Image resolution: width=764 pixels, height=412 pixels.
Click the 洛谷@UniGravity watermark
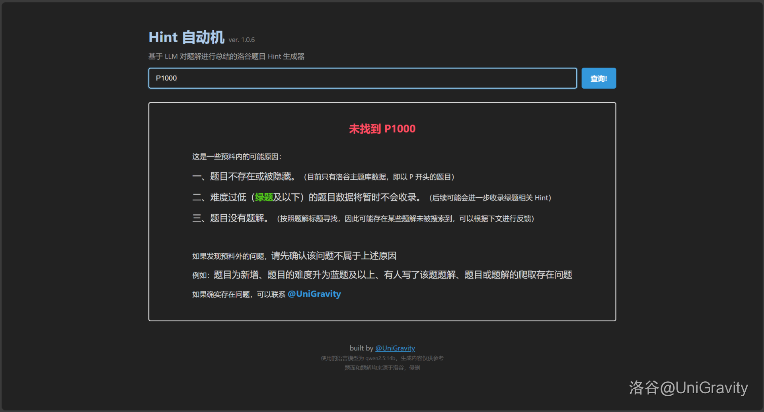coord(688,388)
